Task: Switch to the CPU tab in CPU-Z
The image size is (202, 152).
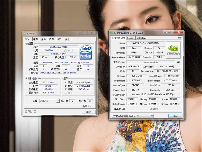Action: coord(27,39)
